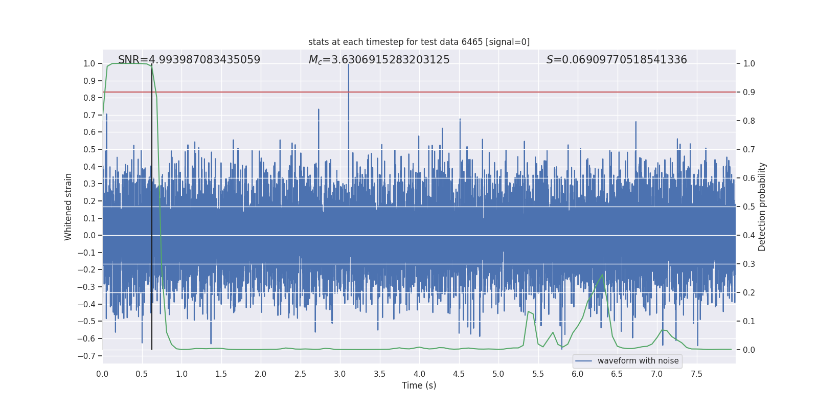Click the 0.7 tick on the Whitened strain axis
The image size is (818, 409).
point(89,115)
